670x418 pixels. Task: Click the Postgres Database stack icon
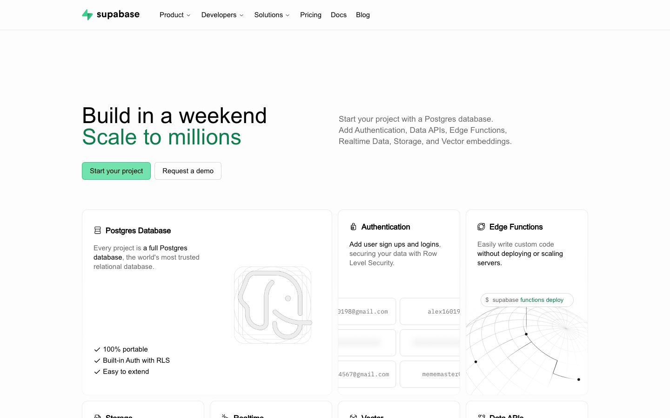[98, 230]
